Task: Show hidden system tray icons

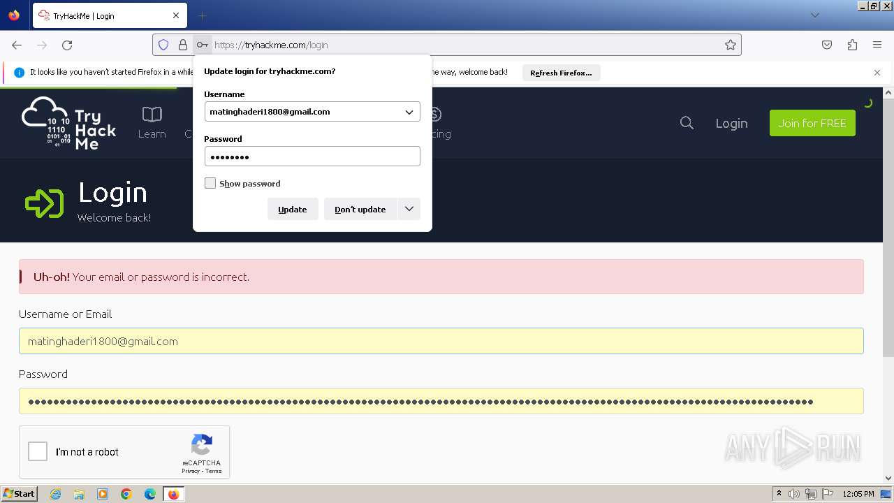Action: tap(779, 494)
